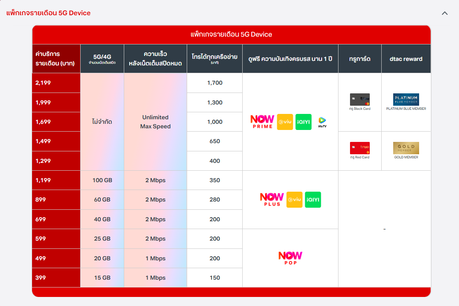459x306 pixels.
Task: Click the NOW POP logo
Action: click(290, 258)
